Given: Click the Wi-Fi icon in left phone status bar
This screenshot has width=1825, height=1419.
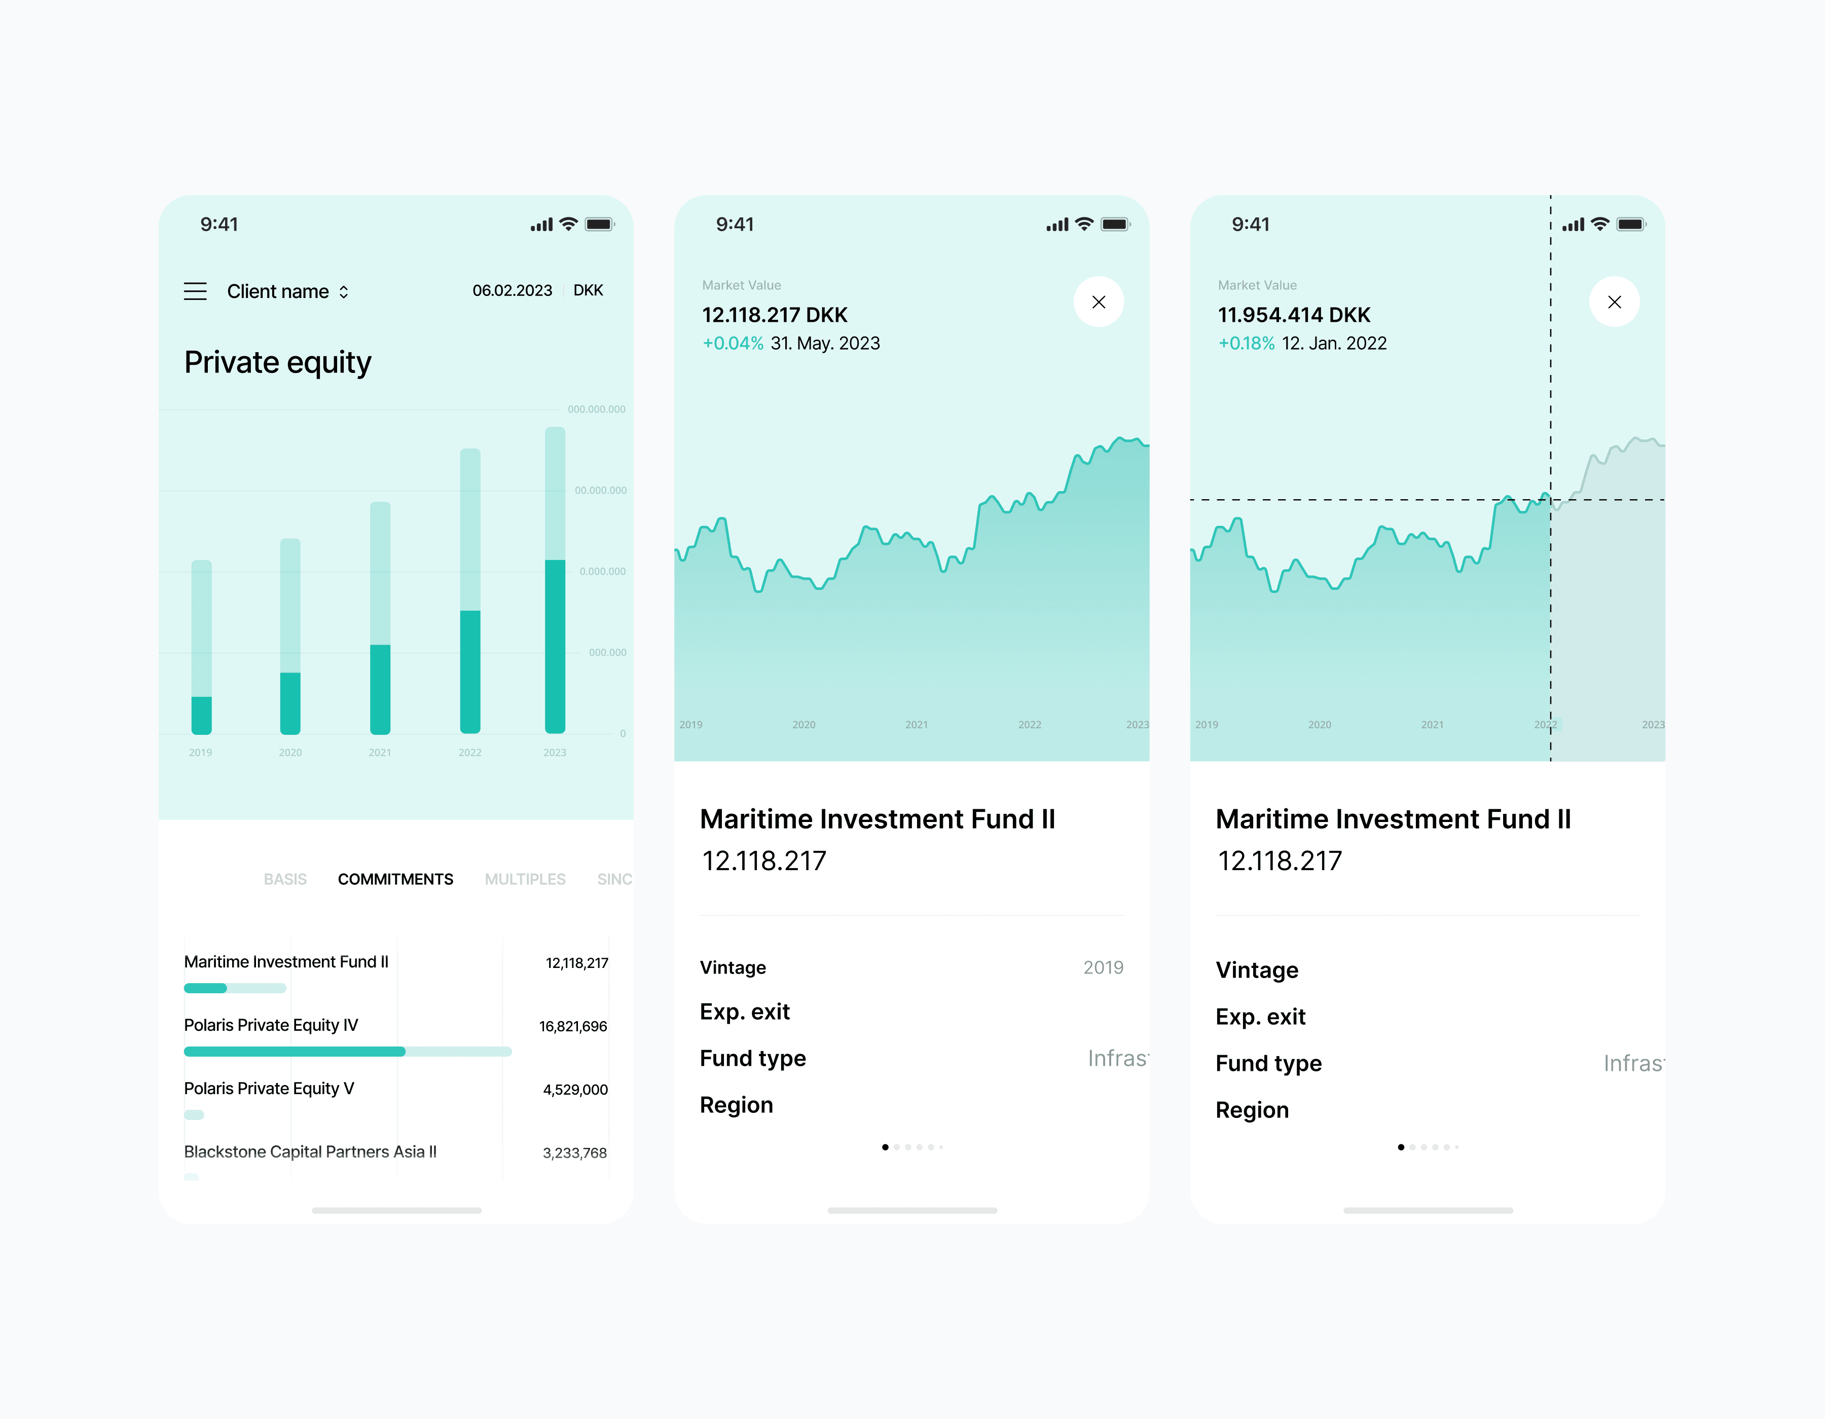Looking at the screenshot, I should click(568, 225).
